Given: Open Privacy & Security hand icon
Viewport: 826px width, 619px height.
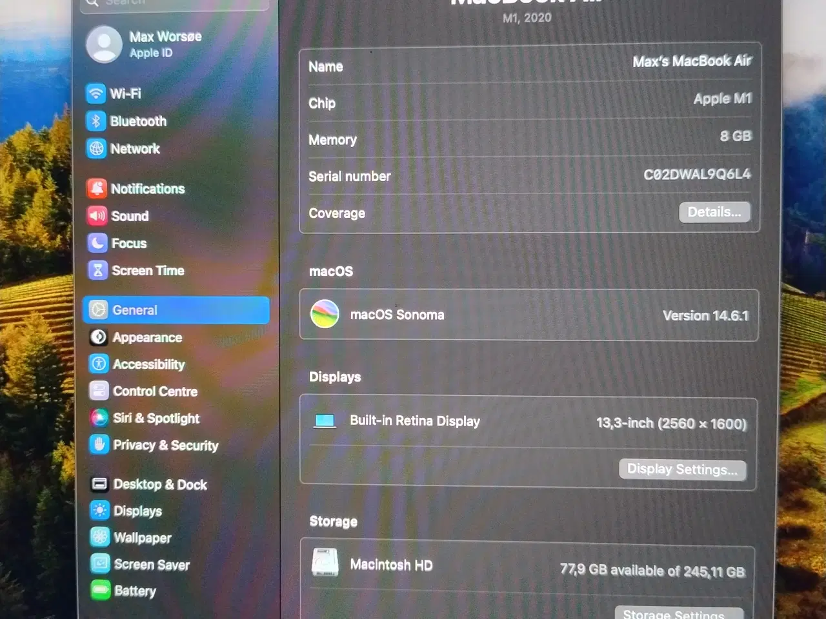Looking at the screenshot, I should pyautogui.click(x=99, y=445).
